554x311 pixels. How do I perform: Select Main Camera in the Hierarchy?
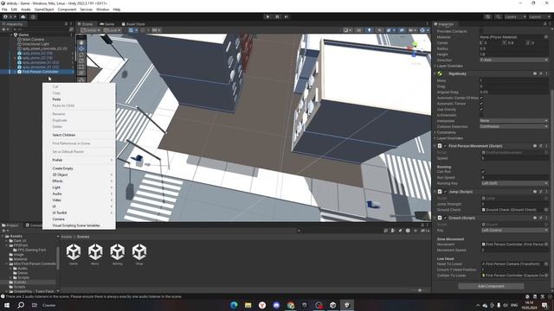[x=33, y=40]
